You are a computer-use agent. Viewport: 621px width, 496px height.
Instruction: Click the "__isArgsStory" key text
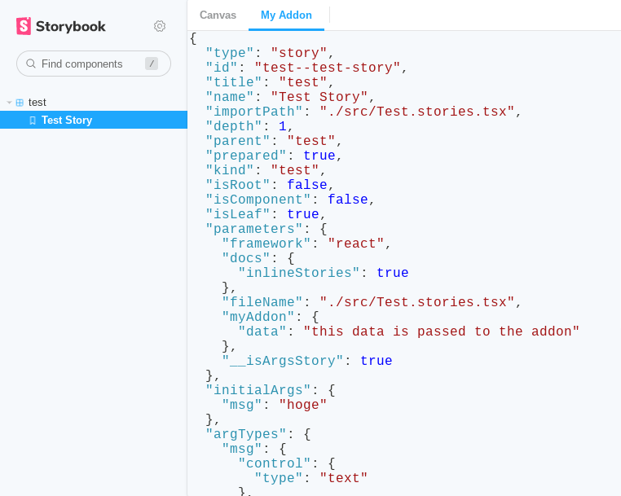click(283, 360)
